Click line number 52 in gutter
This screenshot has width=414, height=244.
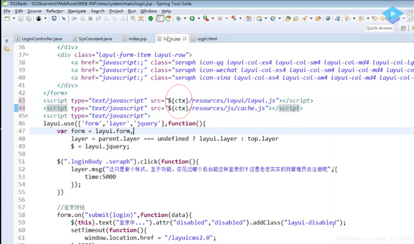(x=21, y=169)
